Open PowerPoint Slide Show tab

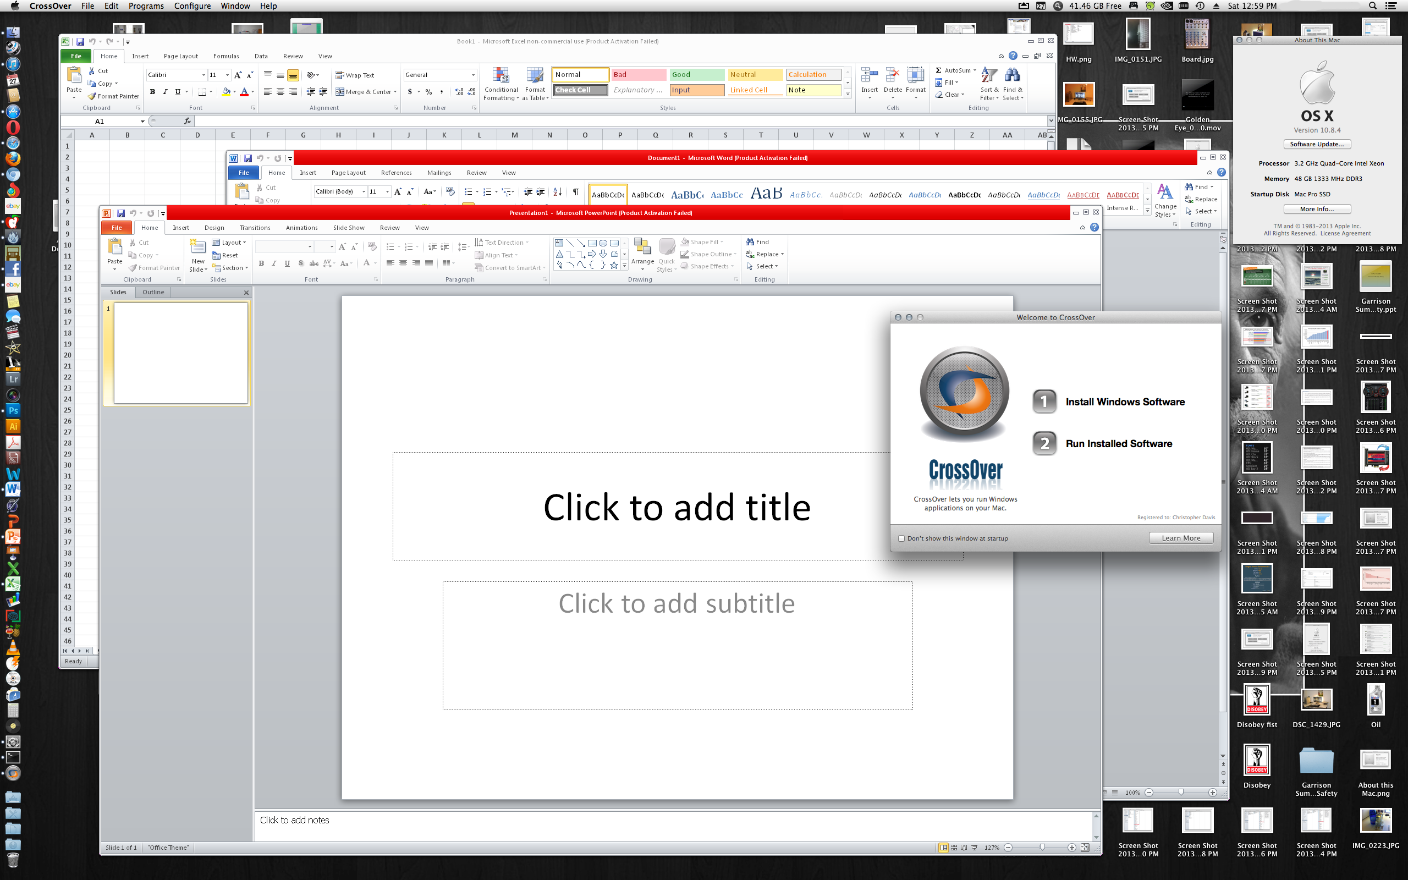click(349, 228)
